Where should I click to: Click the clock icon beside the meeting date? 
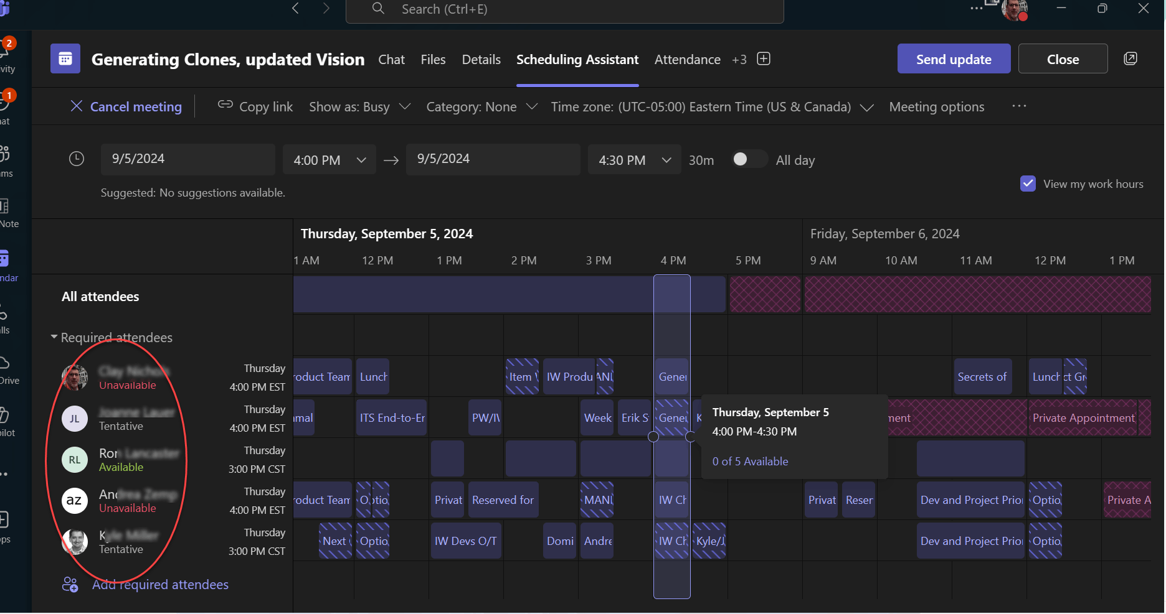pyautogui.click(x=76, y=159)
